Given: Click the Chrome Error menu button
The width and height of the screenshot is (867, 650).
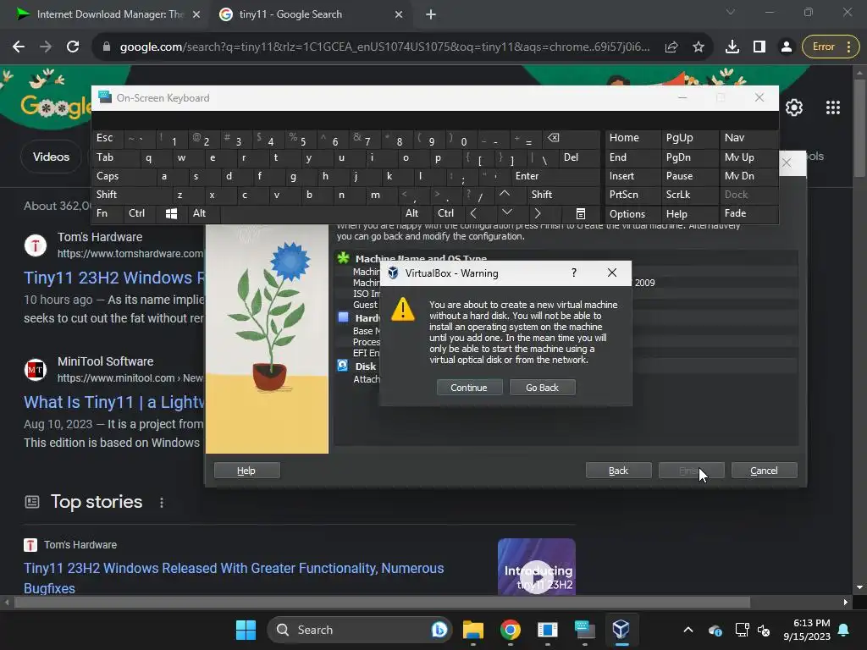Looking at the screenshot, I should (831, 47).
